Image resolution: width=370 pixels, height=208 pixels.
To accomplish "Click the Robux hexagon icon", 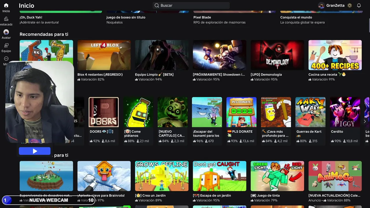I will click(349, 5).
